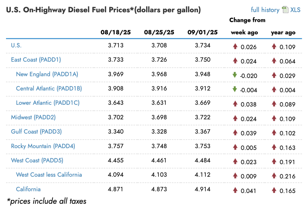Open West Coast (PADD5) link
Viewport: 307px width, 207px height.
37,160
